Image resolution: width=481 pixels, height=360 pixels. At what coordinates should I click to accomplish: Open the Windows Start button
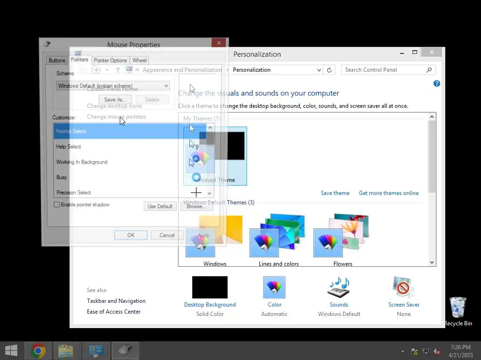11,351
